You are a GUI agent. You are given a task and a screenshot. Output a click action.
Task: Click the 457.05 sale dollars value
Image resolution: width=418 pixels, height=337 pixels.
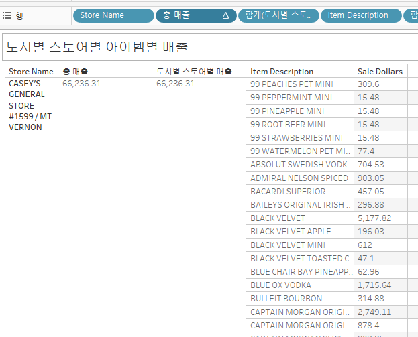371,192
